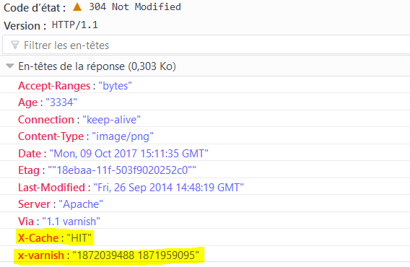Select the Accept-Ranges header row
Viewport: 410px width, 267px height.
205,85
